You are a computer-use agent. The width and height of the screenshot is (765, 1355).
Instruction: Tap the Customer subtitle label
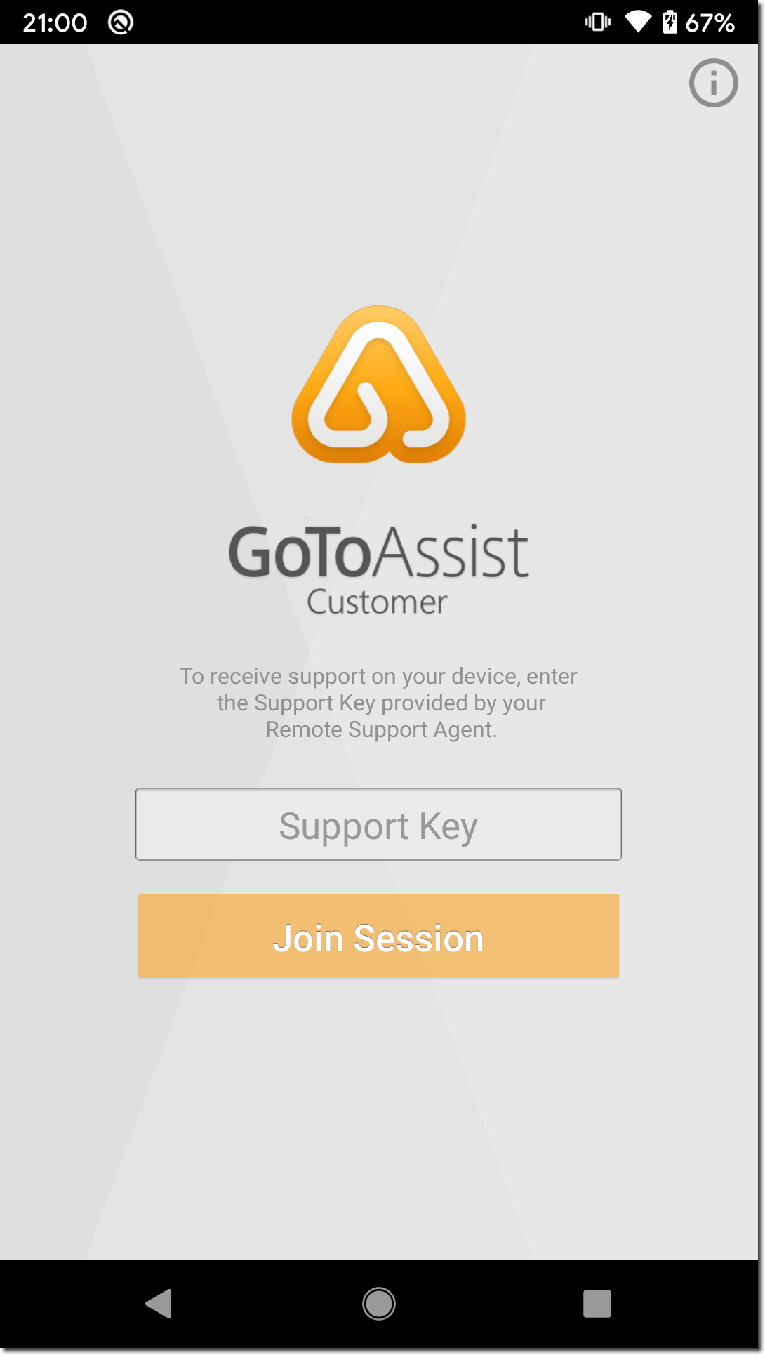(x=377, y=602)
